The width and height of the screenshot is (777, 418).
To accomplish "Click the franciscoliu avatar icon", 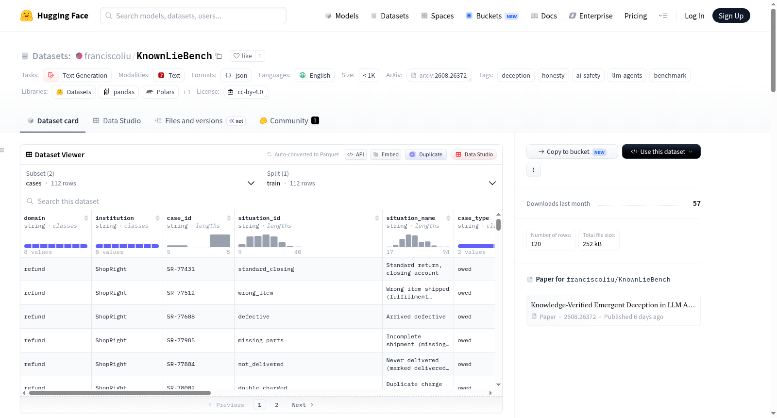I will coord(79,56).
